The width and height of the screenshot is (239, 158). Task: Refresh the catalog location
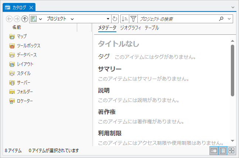pos(115,18)
